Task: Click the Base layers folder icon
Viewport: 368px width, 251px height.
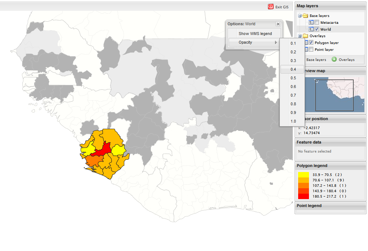Action: (305, 16)
